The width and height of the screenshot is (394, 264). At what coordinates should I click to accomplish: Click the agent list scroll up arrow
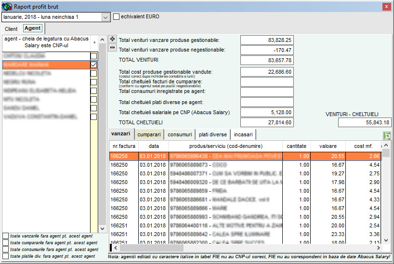[102, 40]
